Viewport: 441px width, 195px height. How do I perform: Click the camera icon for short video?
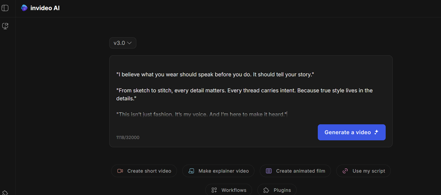(x=120, y=171)
